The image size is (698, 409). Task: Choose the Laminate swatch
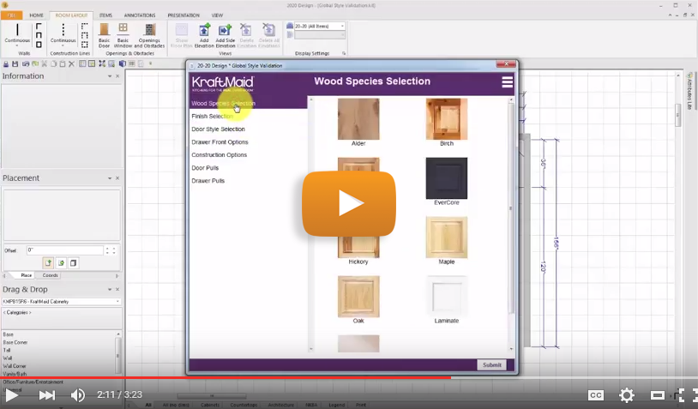[x=447, y=297]
